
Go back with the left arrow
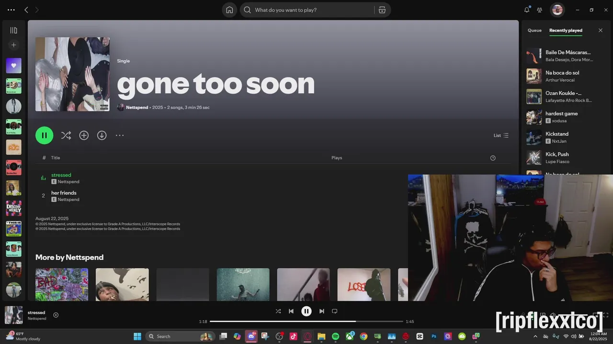(x=26, y=10)
